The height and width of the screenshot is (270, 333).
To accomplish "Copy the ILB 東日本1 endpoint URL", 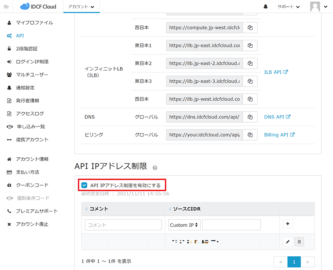I will point(250,45).
